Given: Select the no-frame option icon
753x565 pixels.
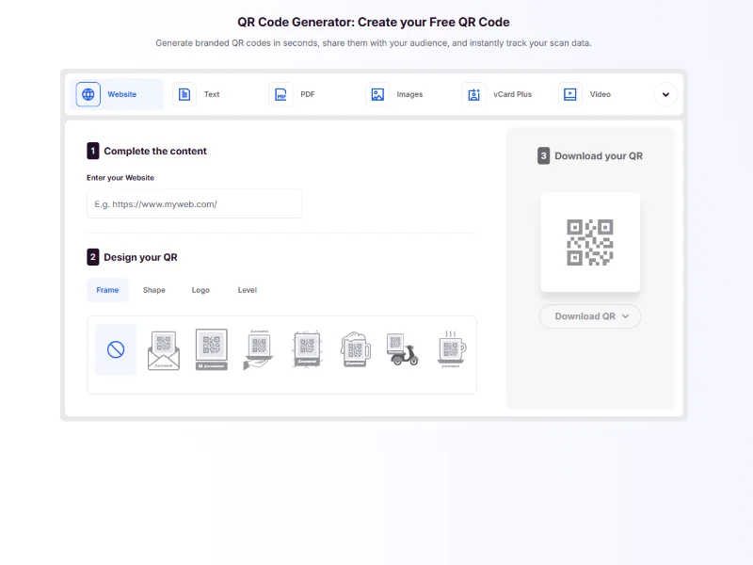Looking at the screenshot, I should (116, 349).
